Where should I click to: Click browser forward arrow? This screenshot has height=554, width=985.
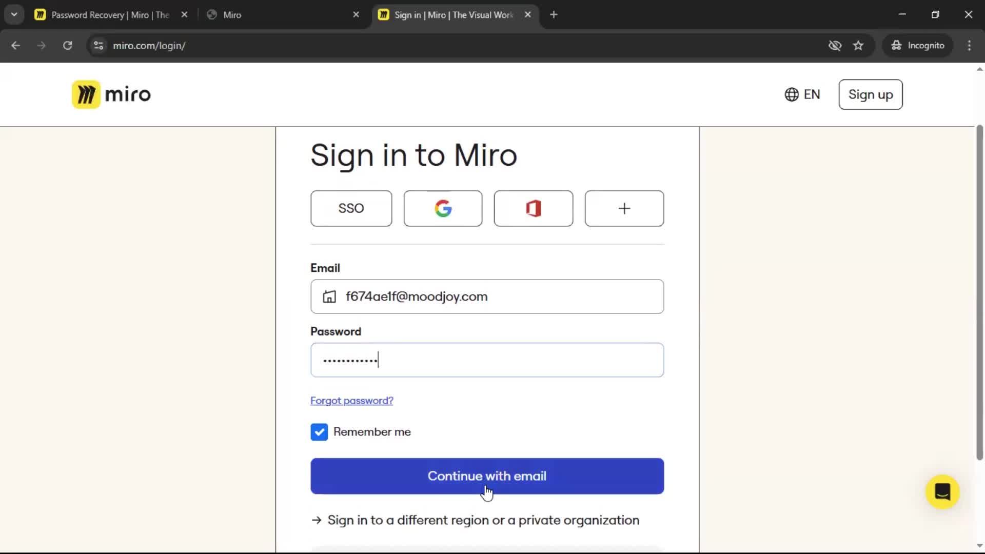42,46
